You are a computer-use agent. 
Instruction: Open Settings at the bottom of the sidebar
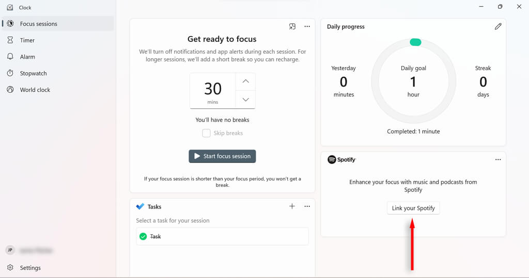pos(30,268)
